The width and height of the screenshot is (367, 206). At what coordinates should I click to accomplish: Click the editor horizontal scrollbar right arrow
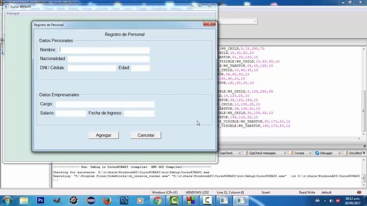click(x=359, y=138)
